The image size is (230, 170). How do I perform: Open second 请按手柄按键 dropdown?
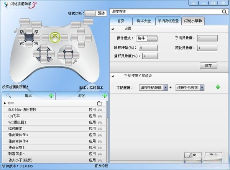tap(202, 88)
